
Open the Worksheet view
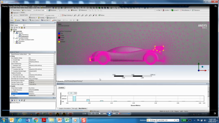coord(68,8)
